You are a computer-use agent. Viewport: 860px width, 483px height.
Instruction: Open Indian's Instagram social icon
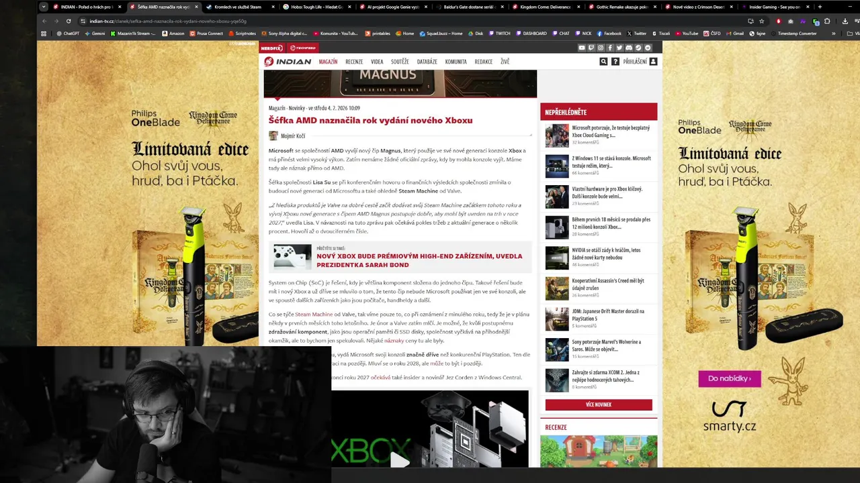(601, 48)
